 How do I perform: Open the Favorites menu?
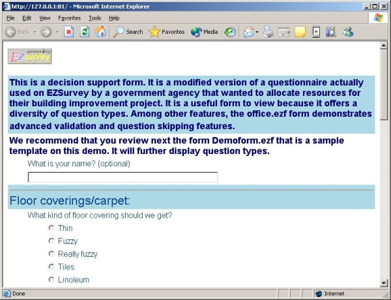pos(69,18)
